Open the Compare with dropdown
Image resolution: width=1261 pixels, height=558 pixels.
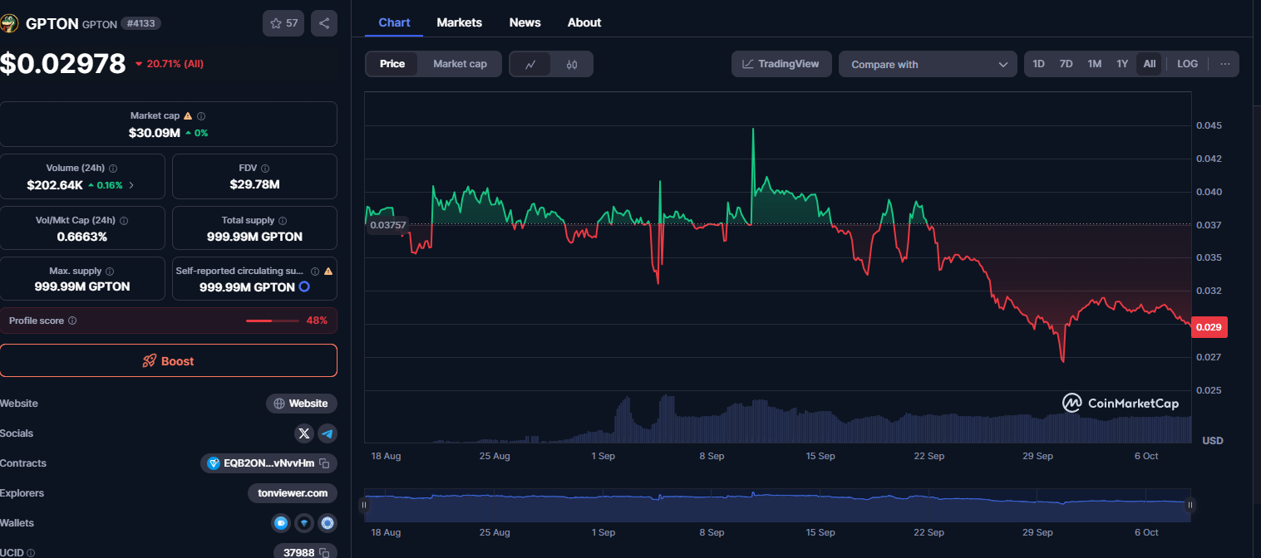[x=928, y=64]
